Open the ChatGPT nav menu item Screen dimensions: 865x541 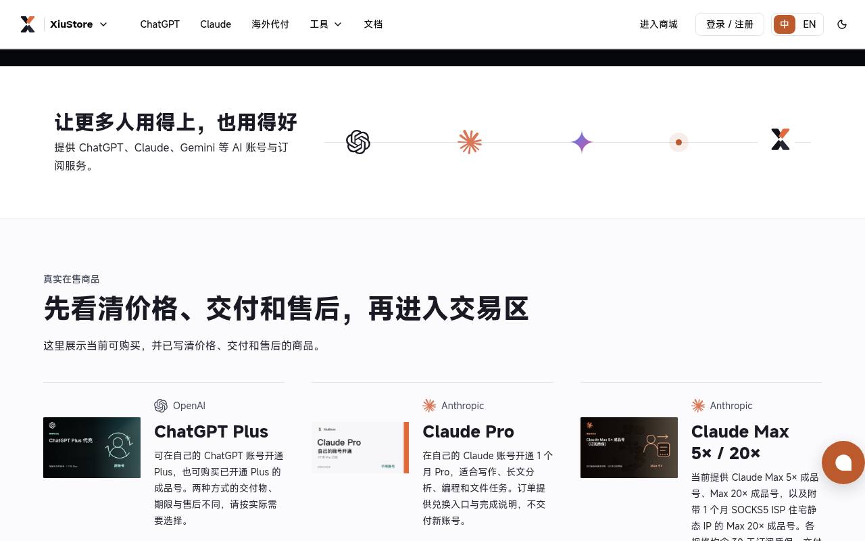[x=160, y=24]
